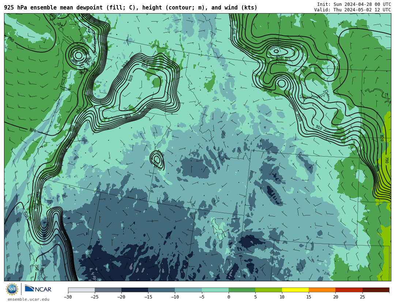Click the 10 to 15 yellow swatch

point(295,290)
